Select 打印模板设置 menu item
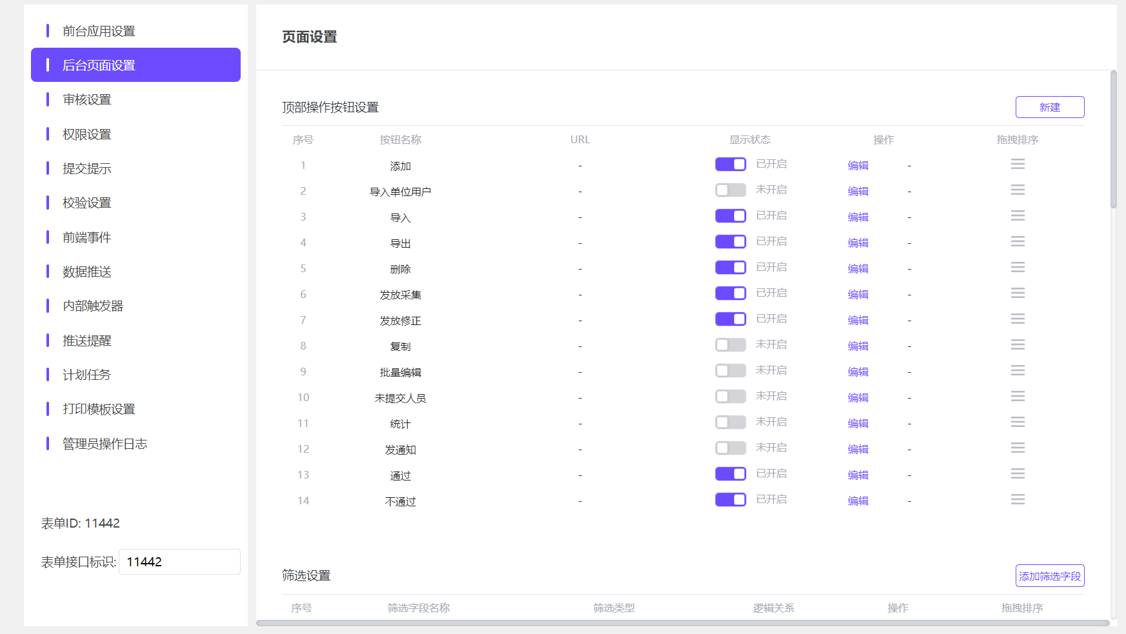1126x634 pixels. [136, 409]
